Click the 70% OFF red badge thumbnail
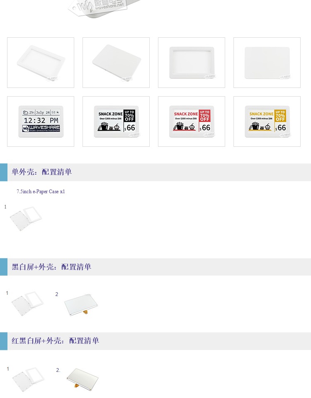This screenshot has height=398, width=311. point(204,116)
